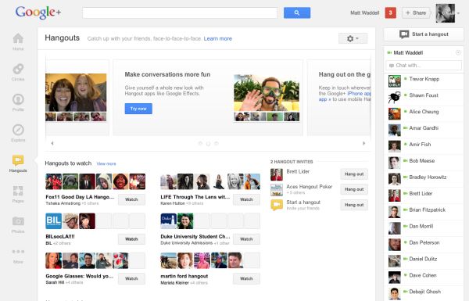Click the iPhone app link
469x301 pixels.
359,94
